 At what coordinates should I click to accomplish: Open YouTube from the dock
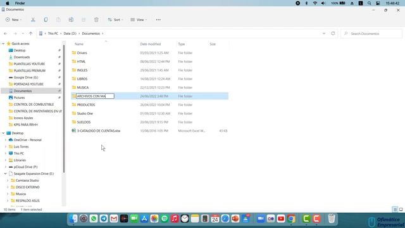[281, 218]
